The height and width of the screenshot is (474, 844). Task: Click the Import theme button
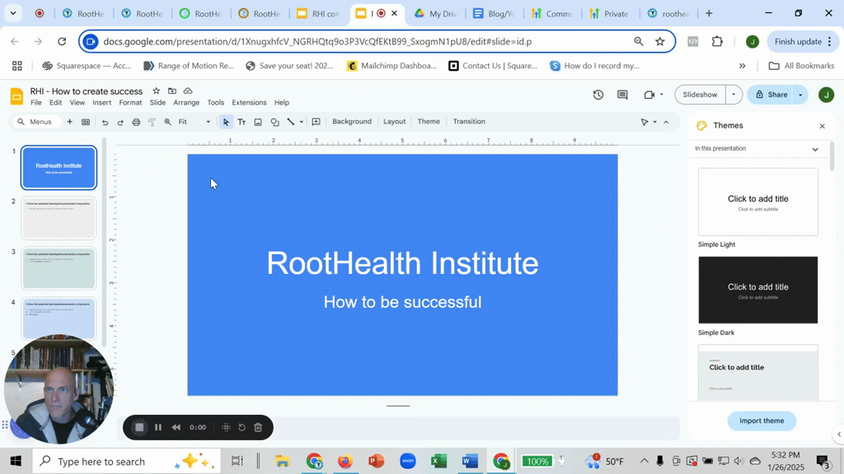(x=762, y=421)
